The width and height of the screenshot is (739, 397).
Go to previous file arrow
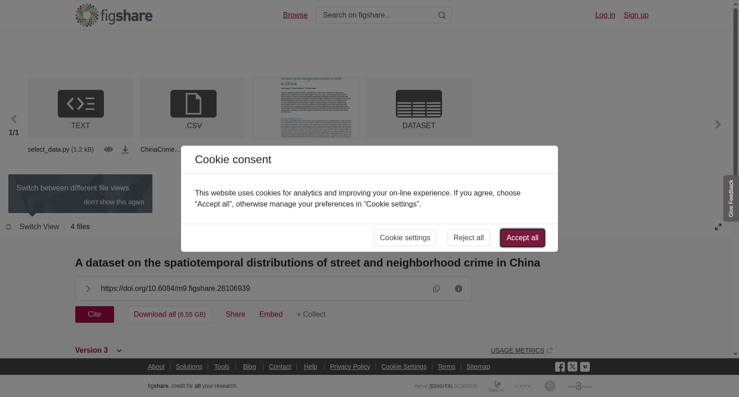pos(14,119)
